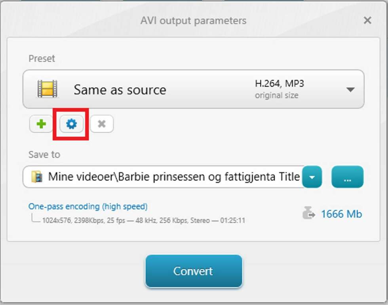The width and height of the screenshot is (388, 305).
Task: Open the Save to recent paths dropdown
Action: [x=312, y=177]
